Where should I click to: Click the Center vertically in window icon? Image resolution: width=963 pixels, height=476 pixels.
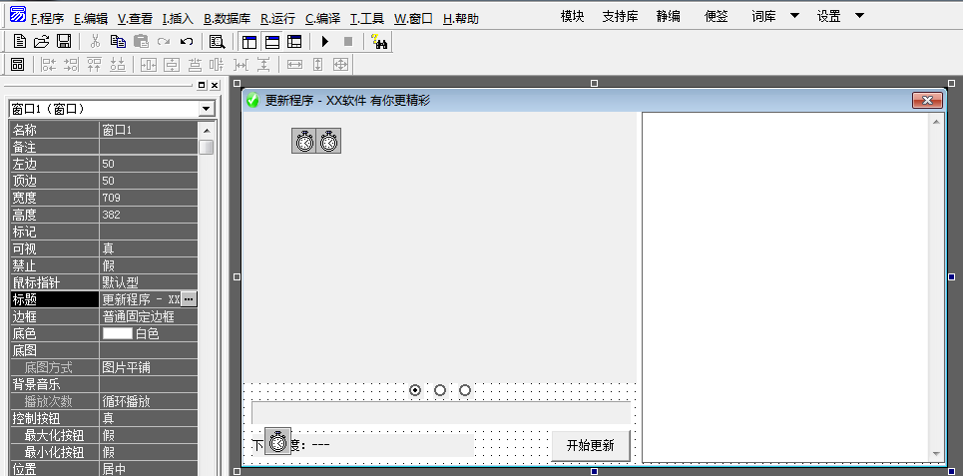172,64
